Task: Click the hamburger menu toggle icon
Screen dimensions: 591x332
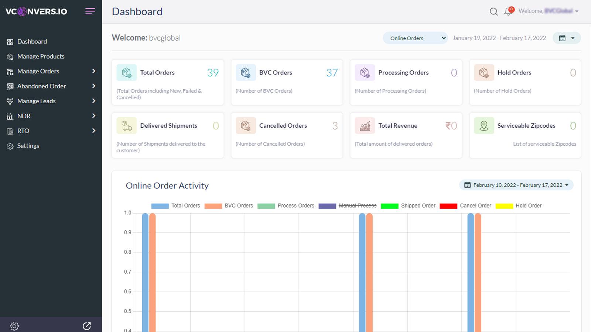Action: click(90, 11)
